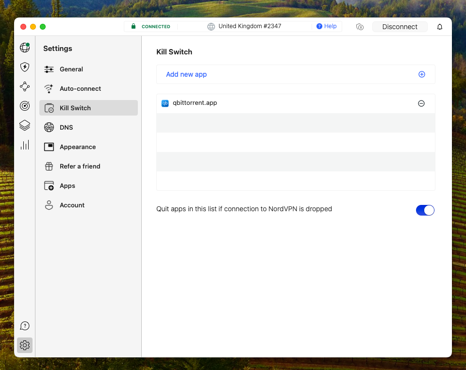The height and width of the screenshot is (370, 466).
Task: Click United Kingdom #2347 server label
Action: click(250, 26)
